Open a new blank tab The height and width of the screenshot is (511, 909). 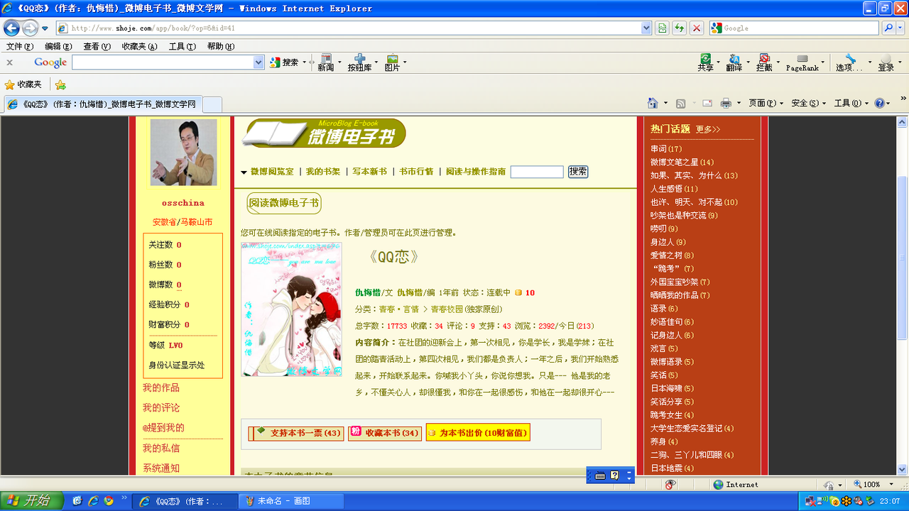(x=212, y=104)
